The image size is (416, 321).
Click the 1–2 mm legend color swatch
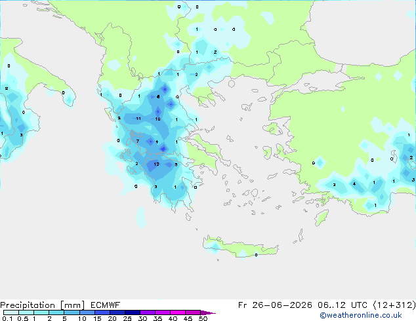click(x=41, y=312)
